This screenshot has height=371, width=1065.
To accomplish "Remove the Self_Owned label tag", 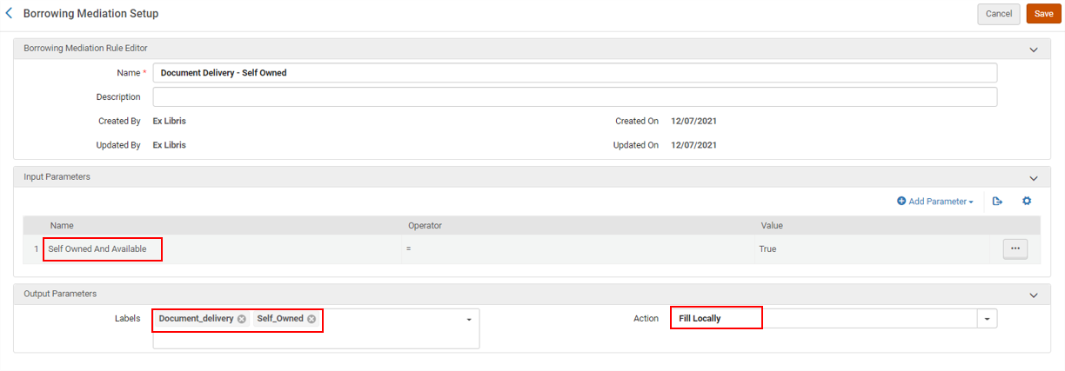I will pos(311,319).
